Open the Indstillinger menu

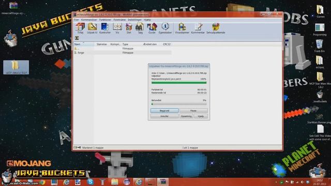(134, 20)
